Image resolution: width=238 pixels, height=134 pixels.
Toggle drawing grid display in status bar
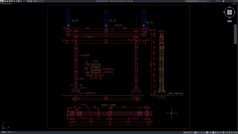tap(189, 133)
